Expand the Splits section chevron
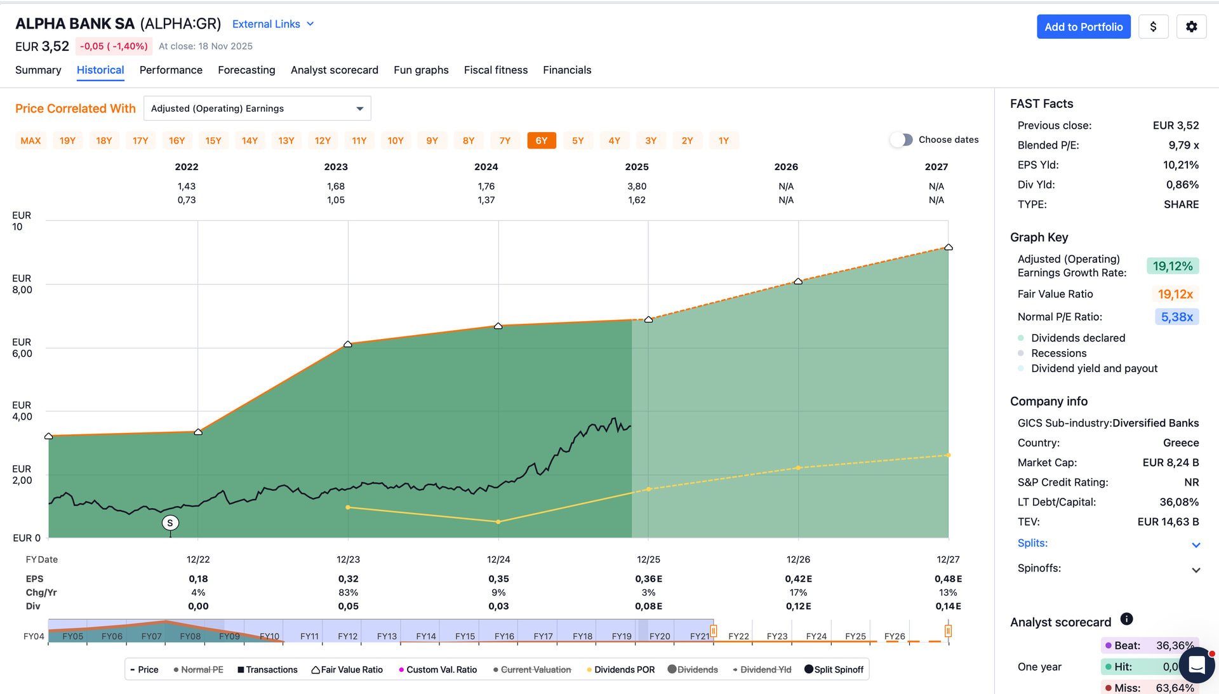The height and width of the screenshot is (694, 1219). click(x=1196, y=545)
